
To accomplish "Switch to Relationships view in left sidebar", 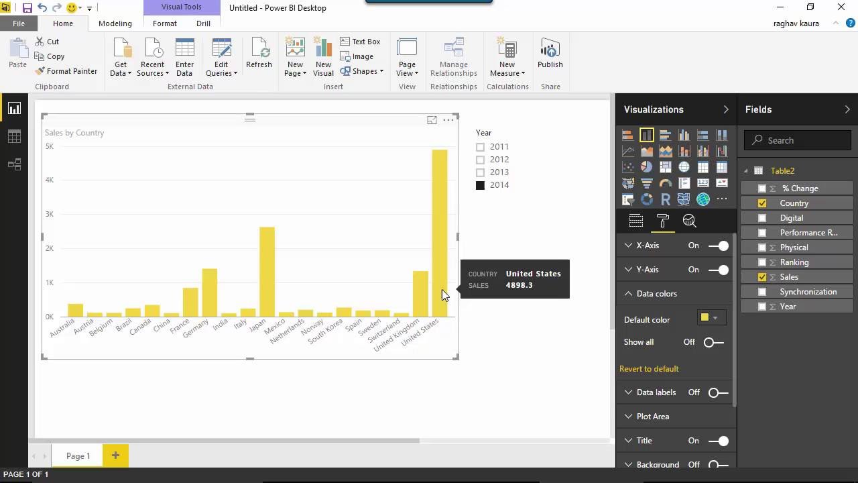I will (x=14, y=164).
